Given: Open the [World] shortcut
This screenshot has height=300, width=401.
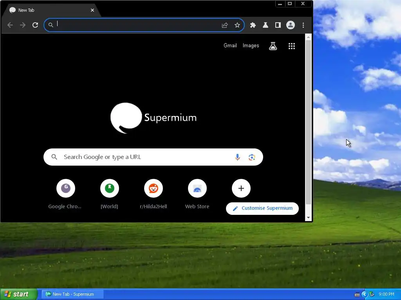Looking at the screenshot, I should (110, 194).
